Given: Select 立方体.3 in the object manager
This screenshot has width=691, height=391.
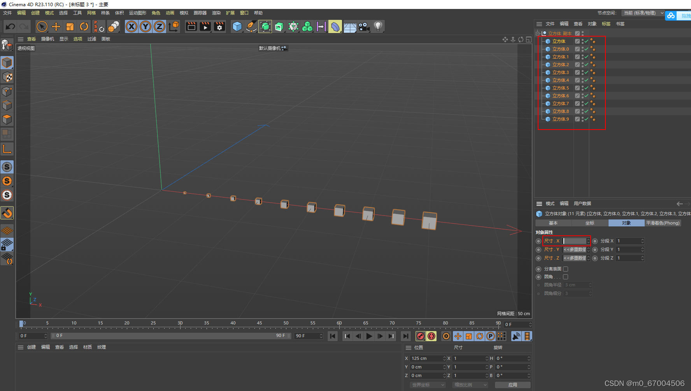Looking at the screenshot, I should tap(561, 72).
